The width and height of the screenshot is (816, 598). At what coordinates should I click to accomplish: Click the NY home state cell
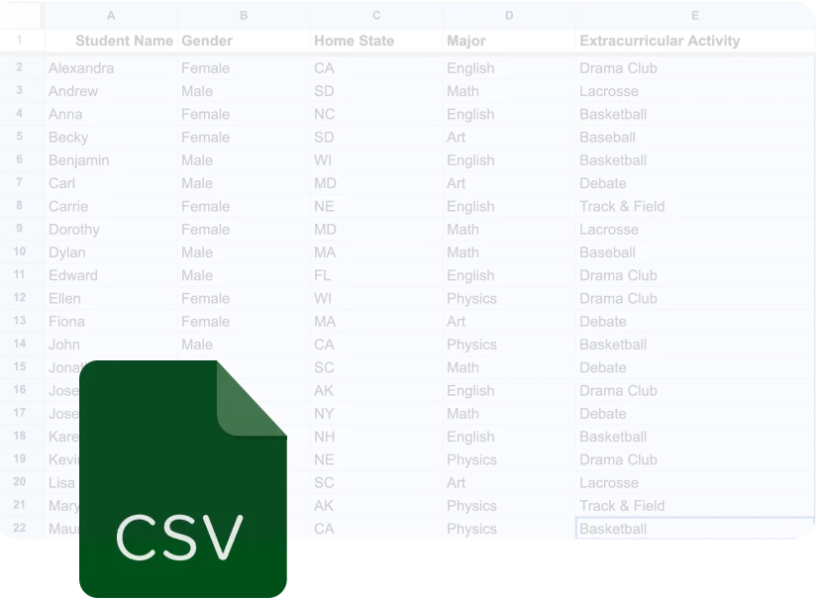click(376, 414)
